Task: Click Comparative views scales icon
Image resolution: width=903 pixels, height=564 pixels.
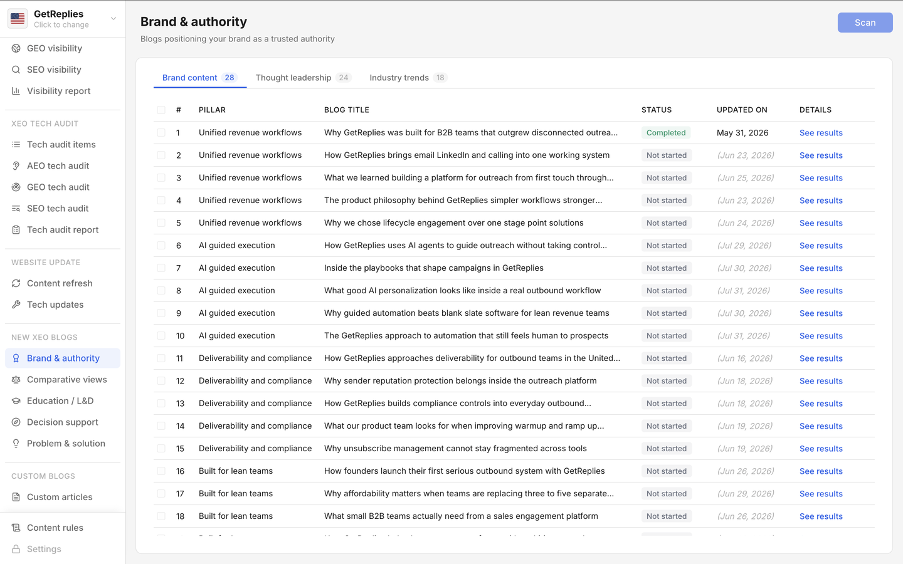Action: 16,380
